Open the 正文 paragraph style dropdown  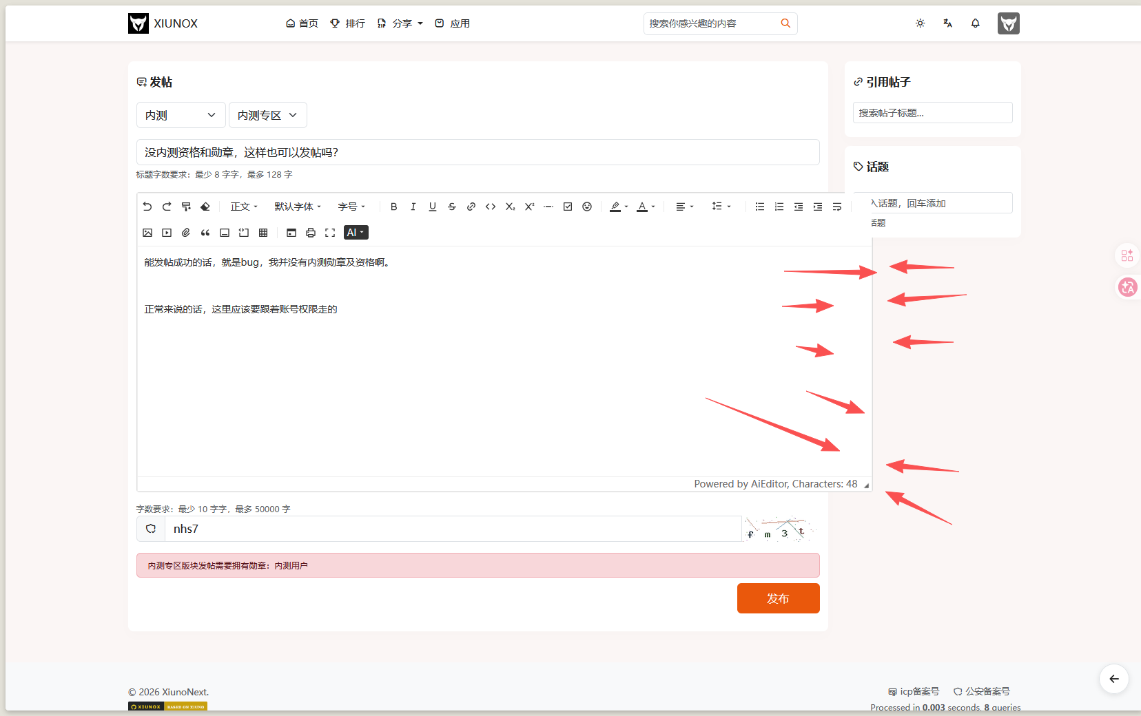[244, 207]
